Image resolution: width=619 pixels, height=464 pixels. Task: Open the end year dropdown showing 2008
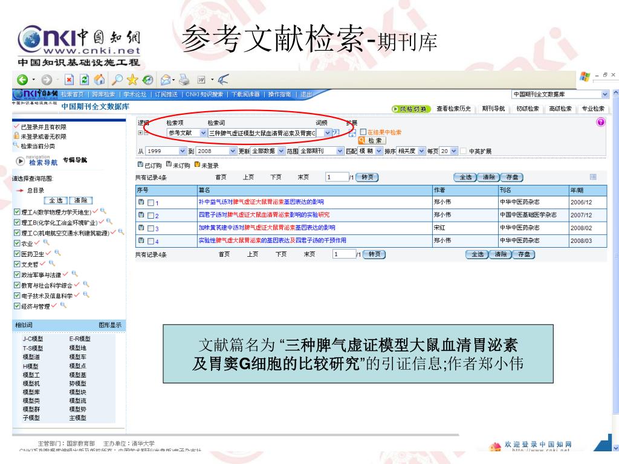[216, 151]
